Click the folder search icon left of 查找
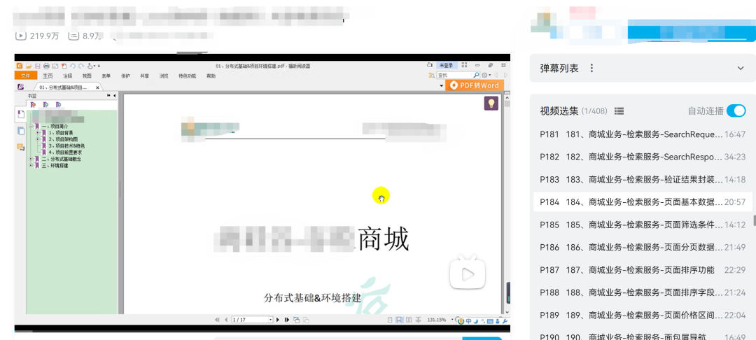 point(431,75)
